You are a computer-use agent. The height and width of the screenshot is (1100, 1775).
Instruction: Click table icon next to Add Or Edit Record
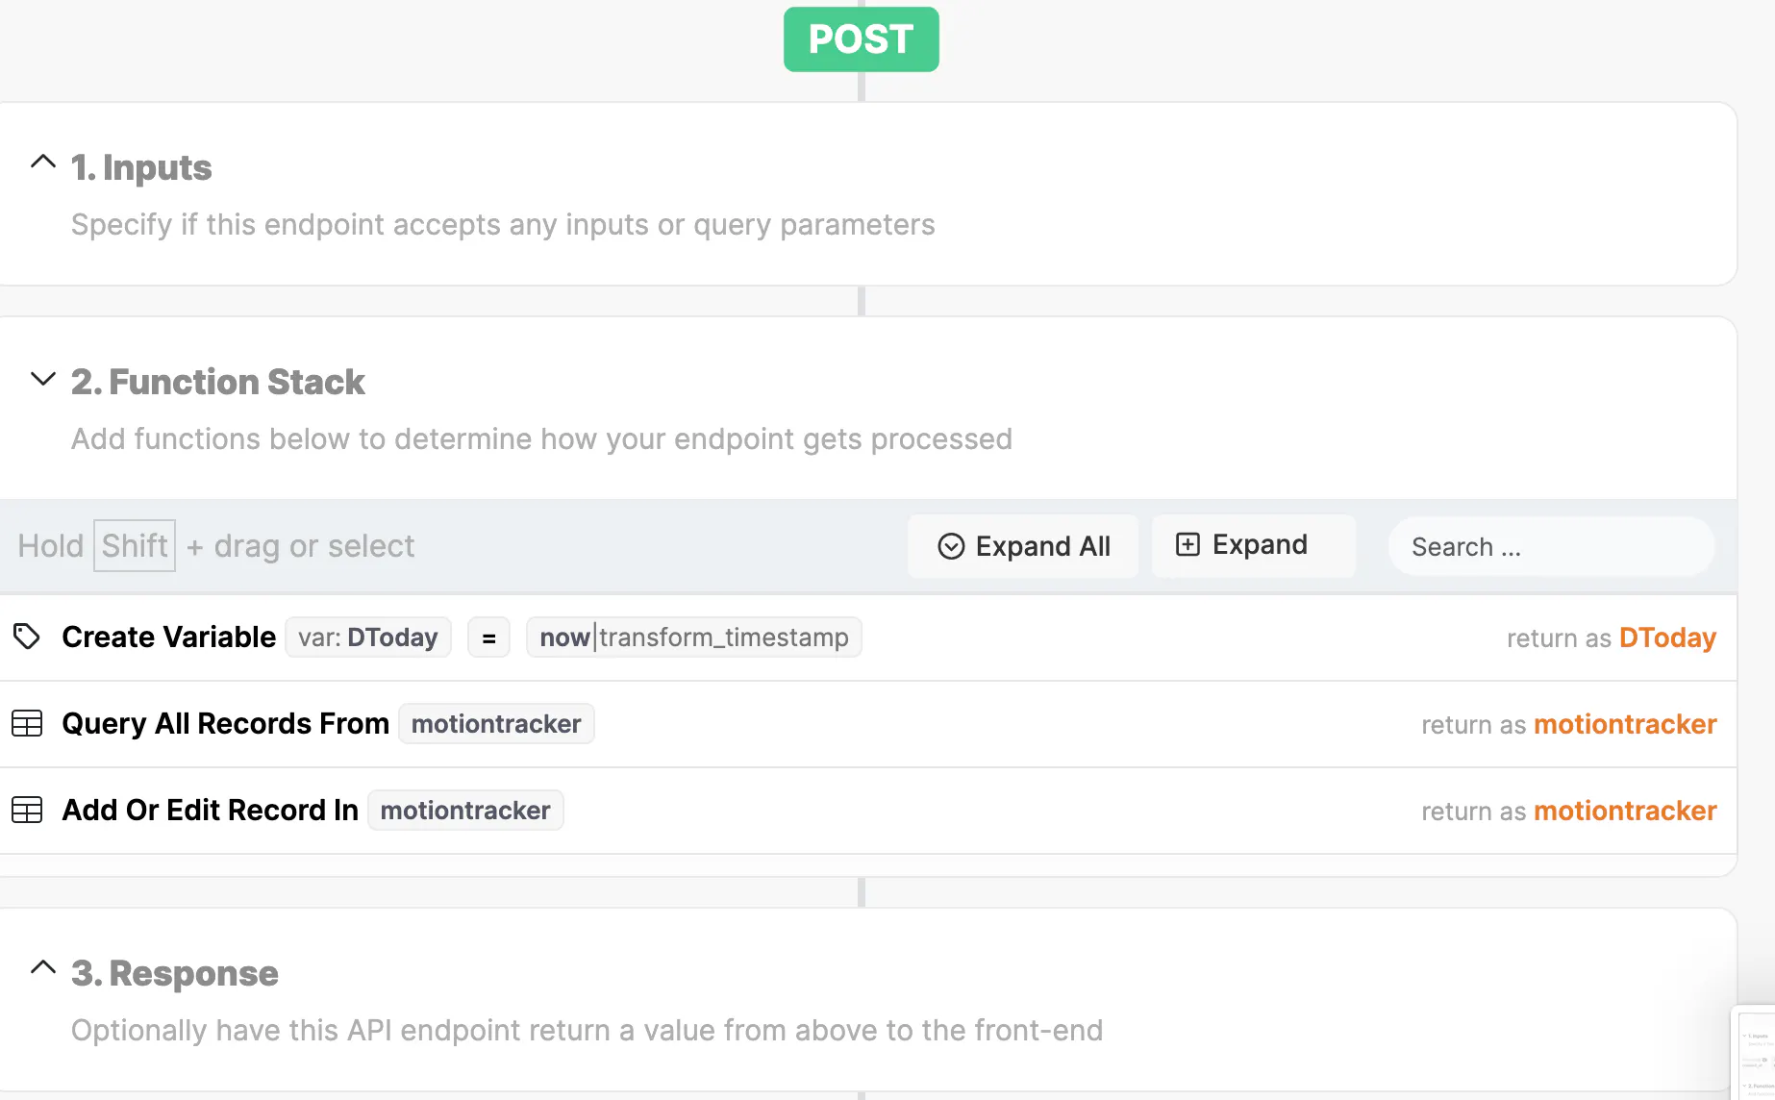(x=27, y=810)
